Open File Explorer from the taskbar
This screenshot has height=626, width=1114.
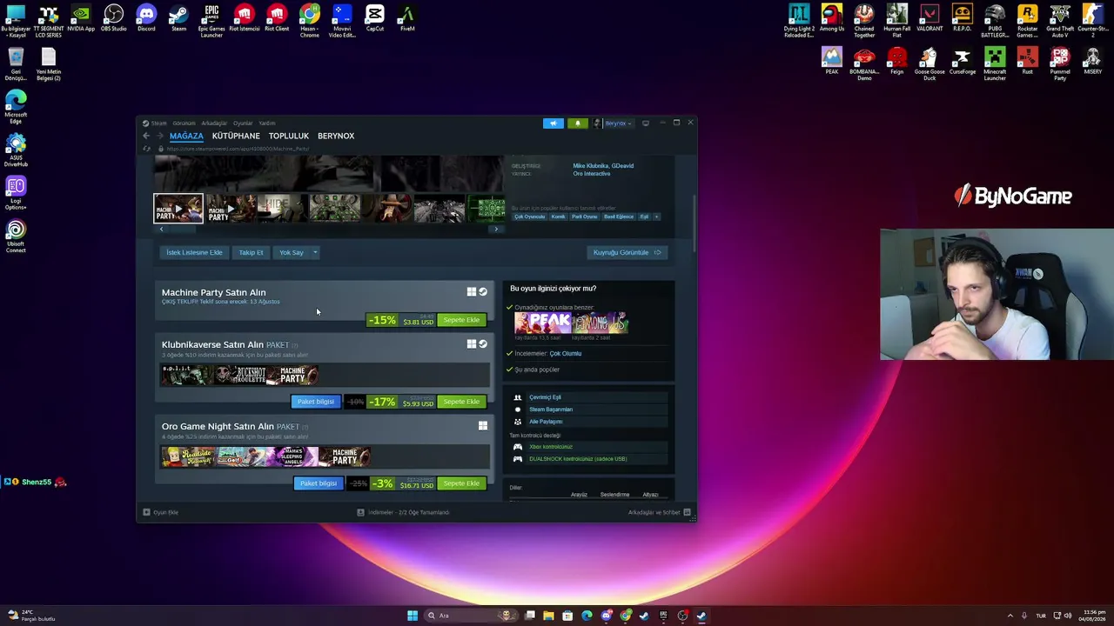[x=548, y=616]
